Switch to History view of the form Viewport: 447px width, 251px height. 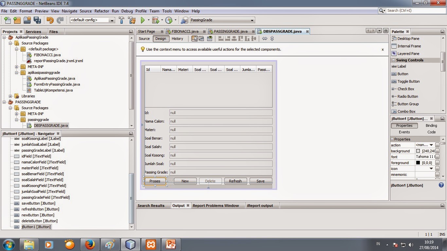click(x=177, y=39)
